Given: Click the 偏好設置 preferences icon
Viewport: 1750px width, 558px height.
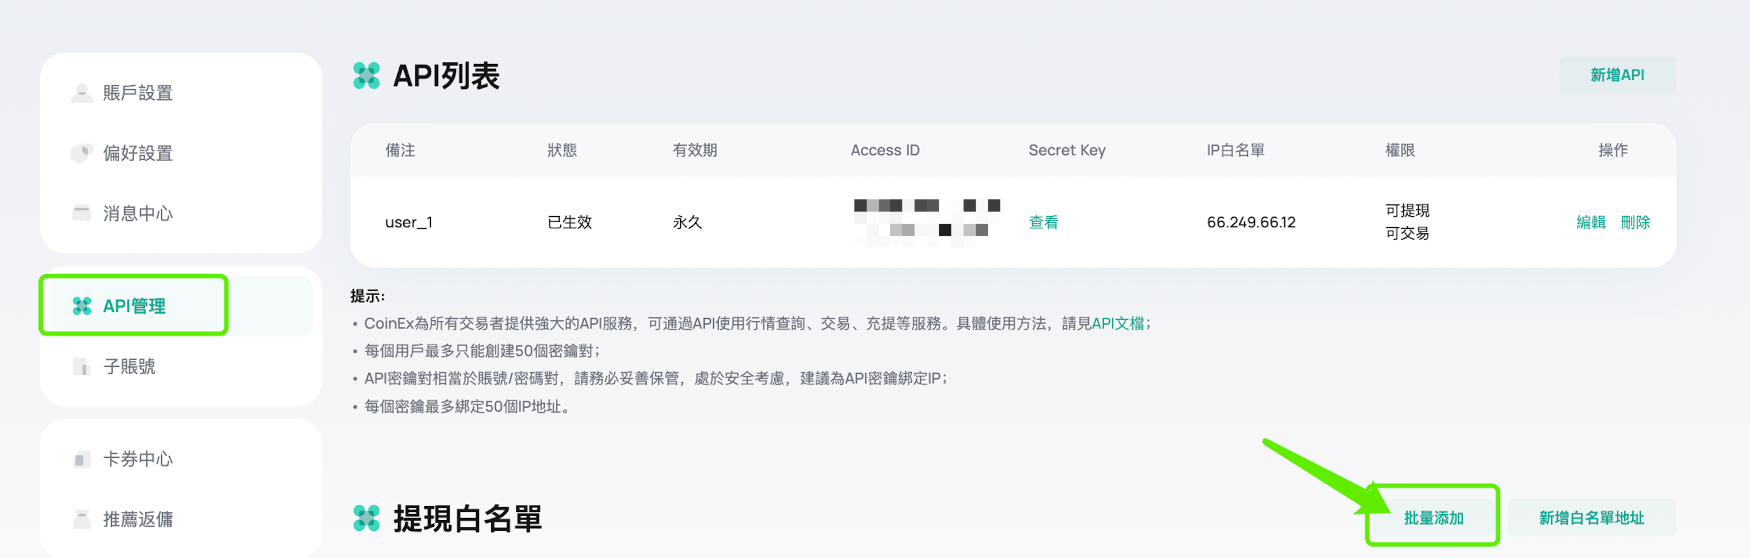Looking at the screenshot, I should tap(81, 153).
